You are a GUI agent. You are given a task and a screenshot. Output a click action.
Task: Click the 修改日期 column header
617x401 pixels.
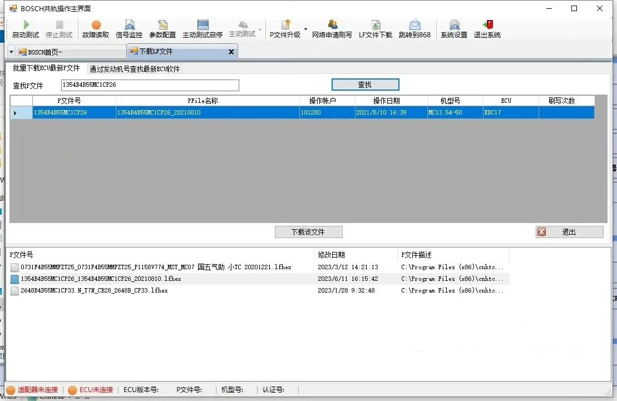click(x=356, y=255)
